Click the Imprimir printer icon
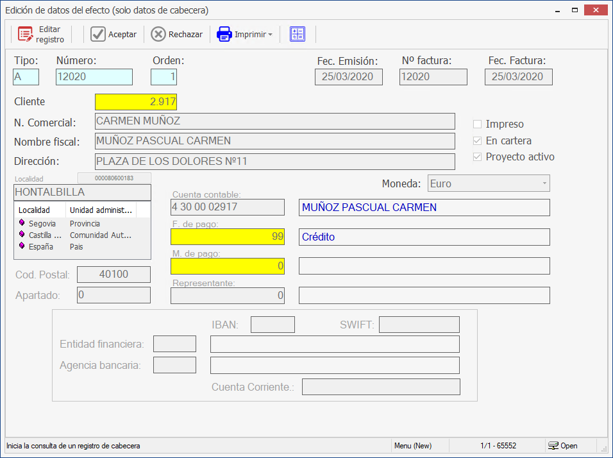Viewport: 613px width, 458px height. point(224,35)
